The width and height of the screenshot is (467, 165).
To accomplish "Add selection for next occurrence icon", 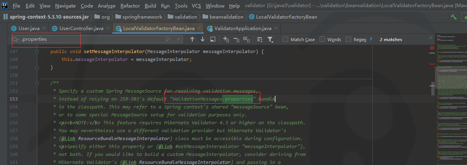I will point(226,39).
